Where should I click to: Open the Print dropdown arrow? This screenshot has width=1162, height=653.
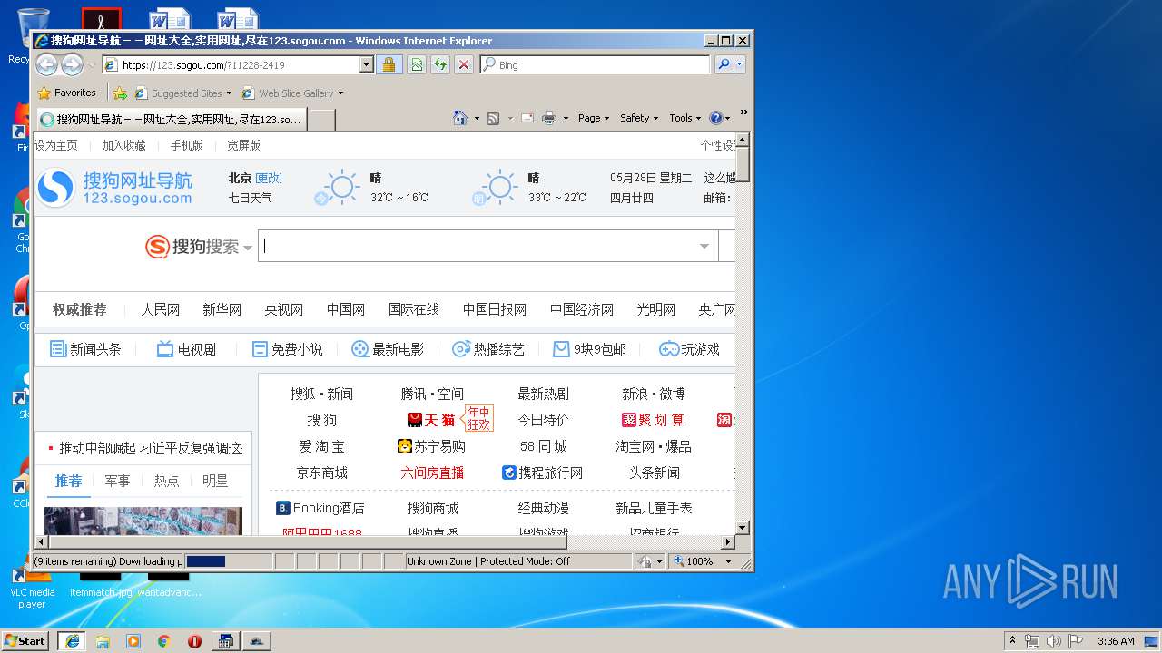[x=566, y=118]
